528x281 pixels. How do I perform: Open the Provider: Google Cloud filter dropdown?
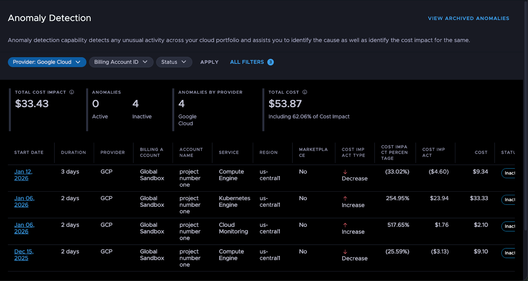pos(47,62)
